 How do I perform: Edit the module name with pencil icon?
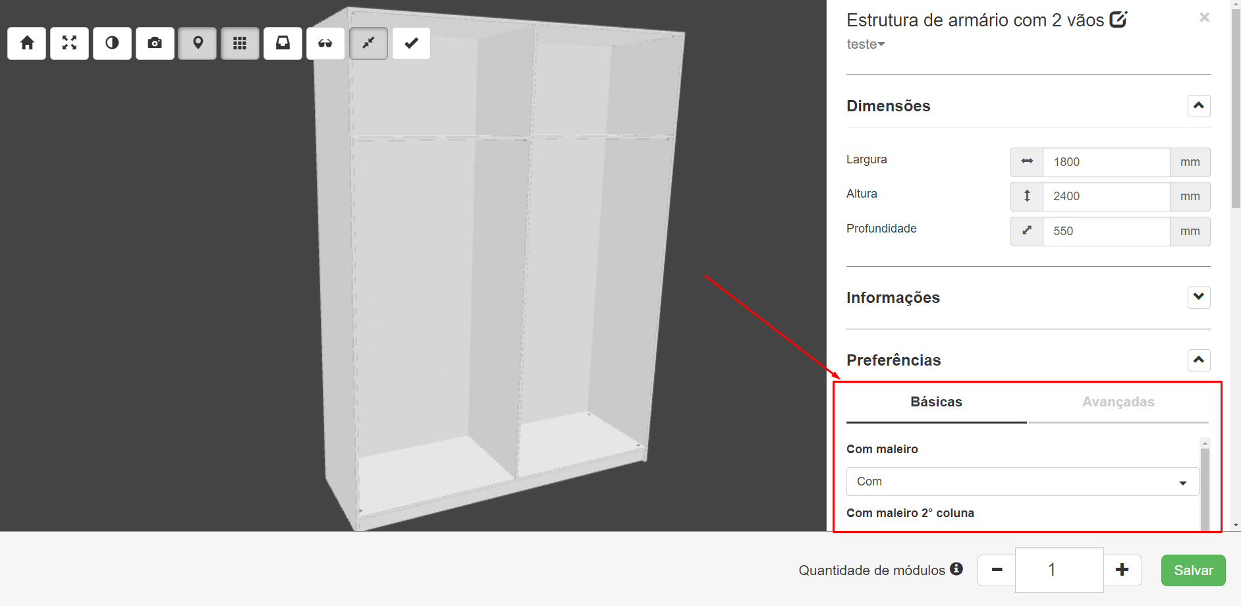click(1118, 19)
